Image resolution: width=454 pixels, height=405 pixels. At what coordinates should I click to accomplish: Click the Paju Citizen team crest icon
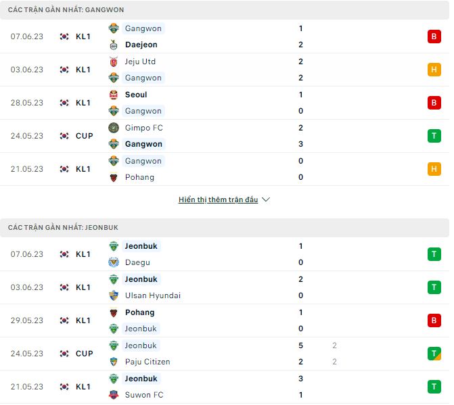click(114, 362)
